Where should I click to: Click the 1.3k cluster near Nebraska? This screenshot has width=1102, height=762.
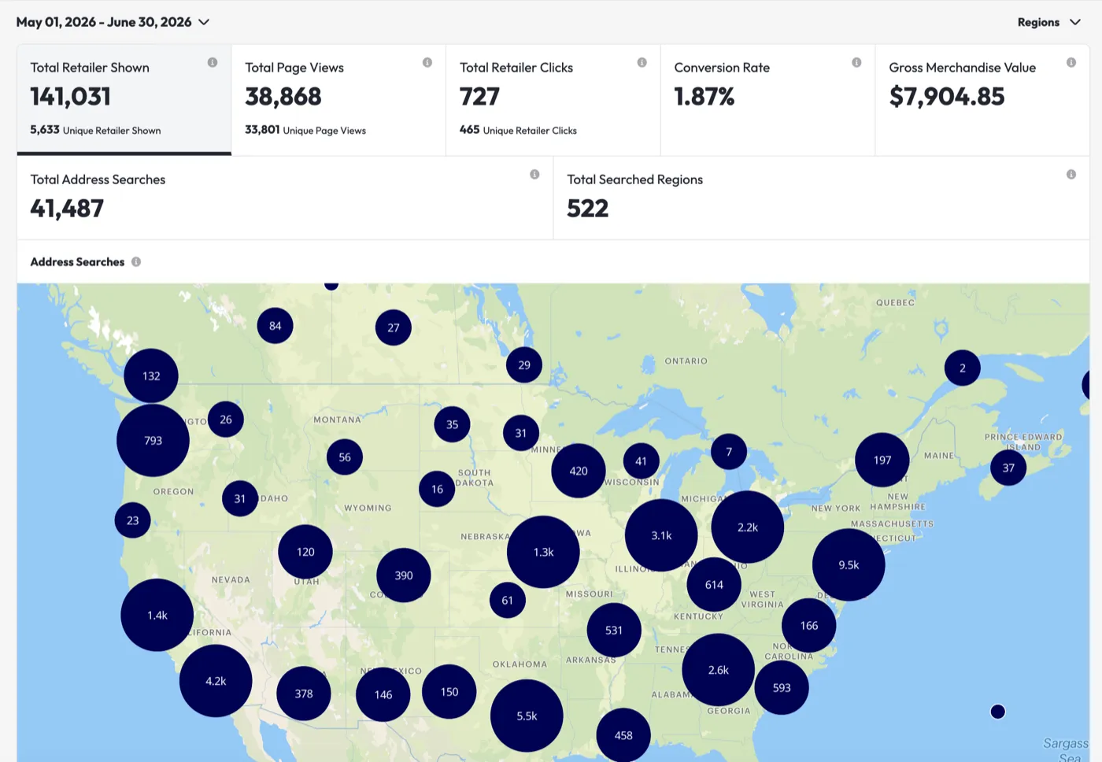point(543,552)
